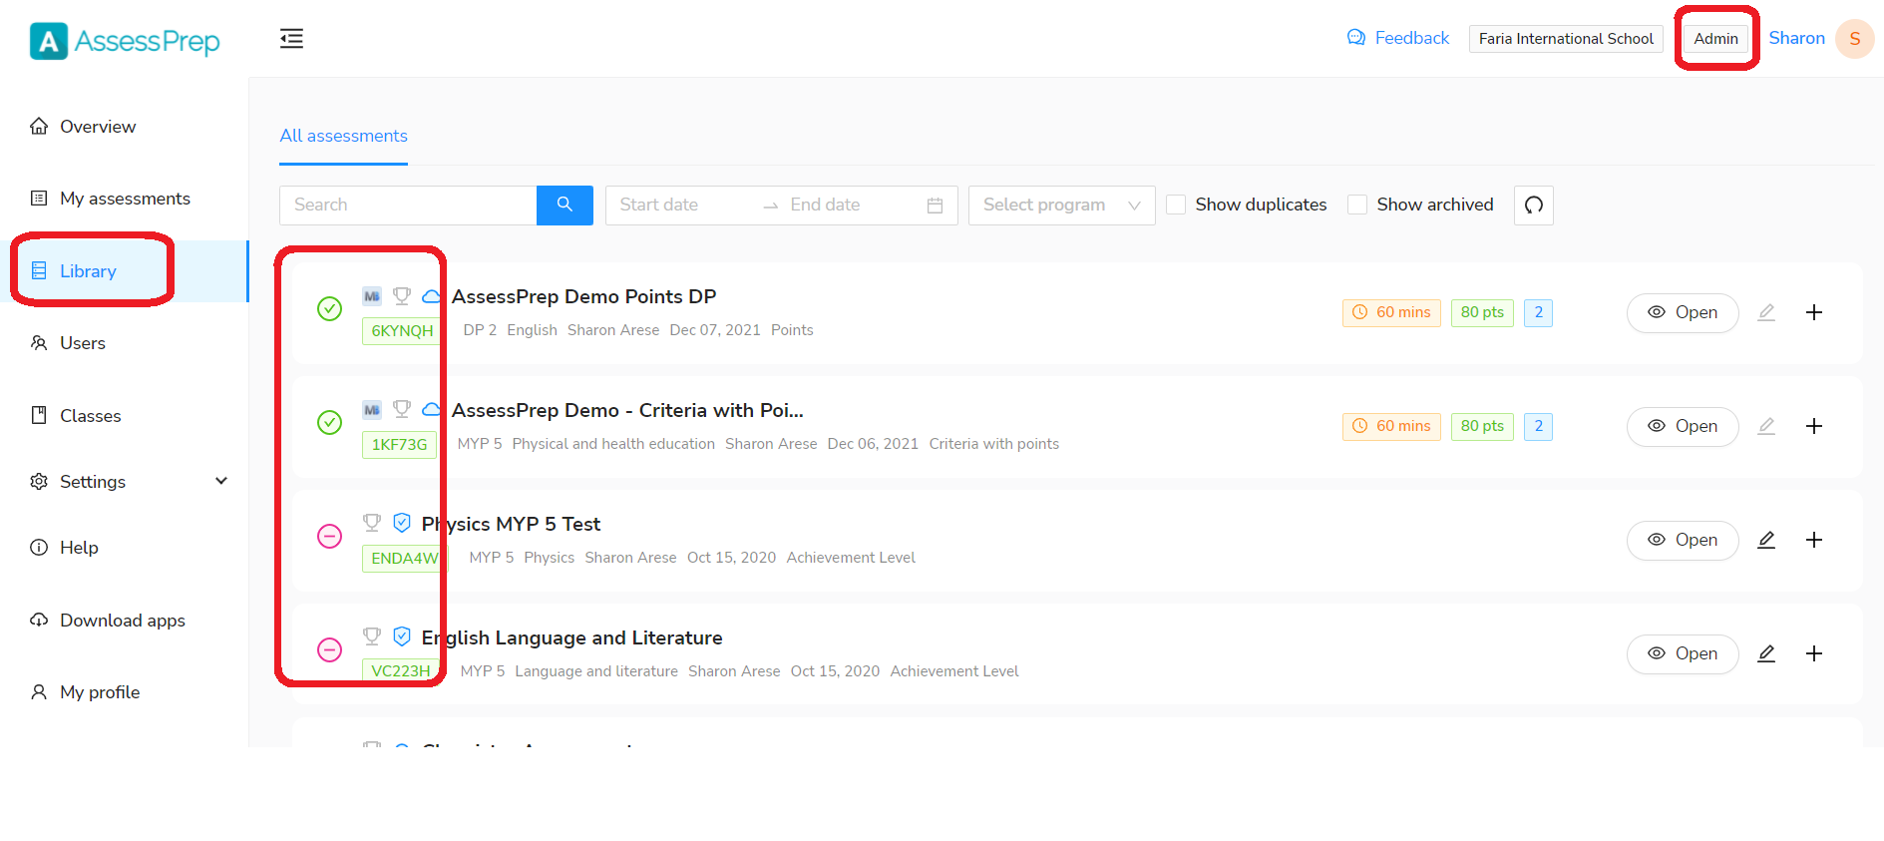Click the plus icon for Criteria with Poi... row
1884x841 pixels.
(1814, 427)
